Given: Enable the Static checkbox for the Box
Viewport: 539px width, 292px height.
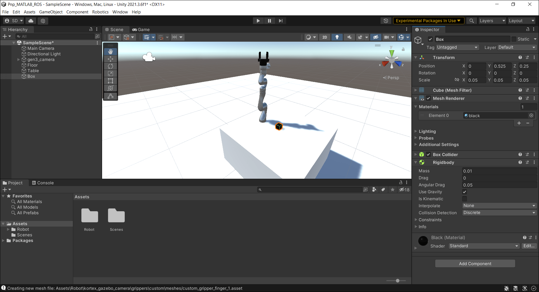Looking at the screenshot, I should point(514,39).
